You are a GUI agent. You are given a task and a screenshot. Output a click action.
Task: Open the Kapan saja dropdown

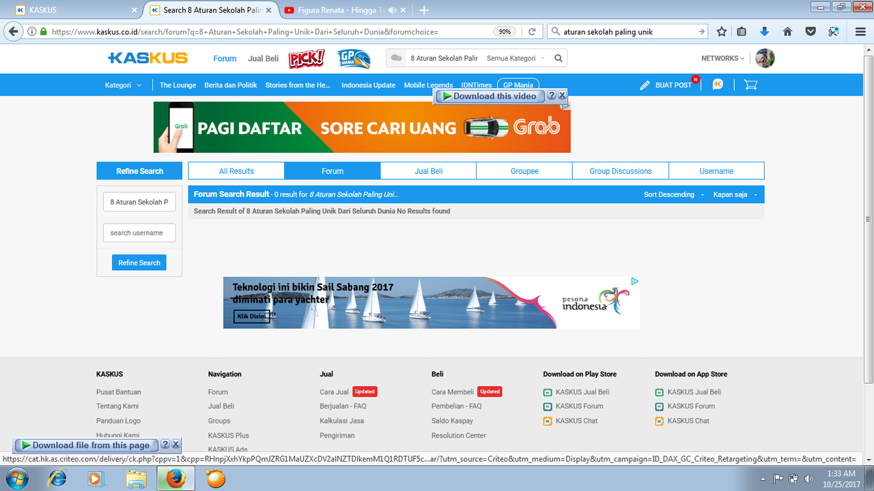point(735,194)
